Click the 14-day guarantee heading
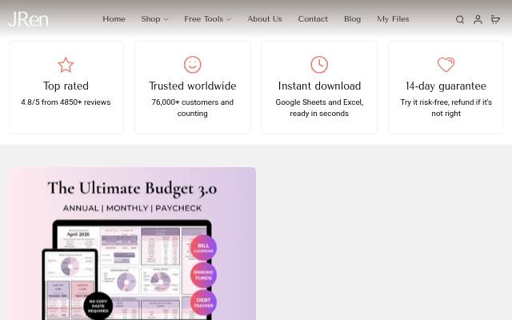Viewport: 512px width, 320px height. (446, 86)
